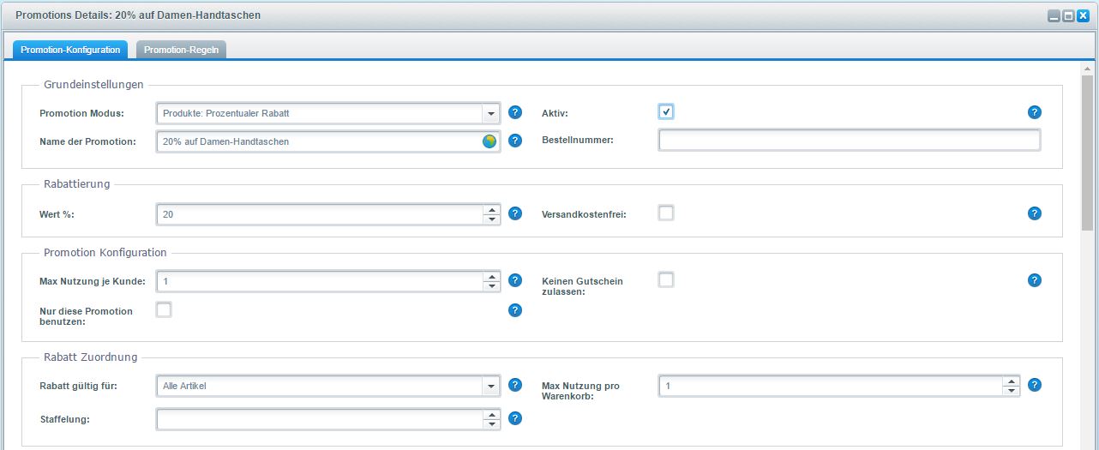Increase Max Nutzung je Kunde value
Viewport: 1099px width, 450px height.
click(491, 276)
